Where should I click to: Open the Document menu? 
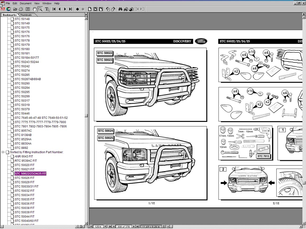point(25,3)
